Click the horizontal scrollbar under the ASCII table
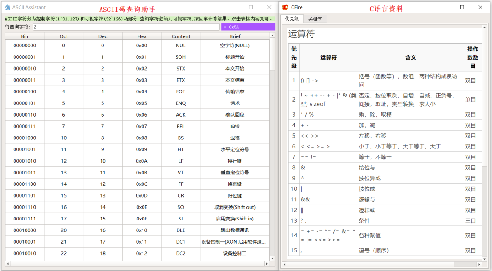This screenshot has height=271, width=492. [137, 263]
